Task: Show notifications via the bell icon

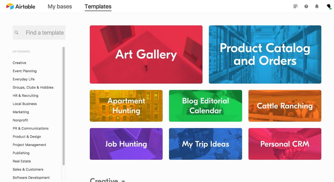Action: coord(317,6)
